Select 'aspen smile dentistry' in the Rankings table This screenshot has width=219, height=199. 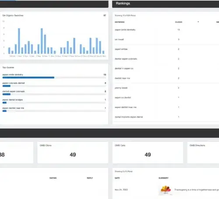point(125,30)
